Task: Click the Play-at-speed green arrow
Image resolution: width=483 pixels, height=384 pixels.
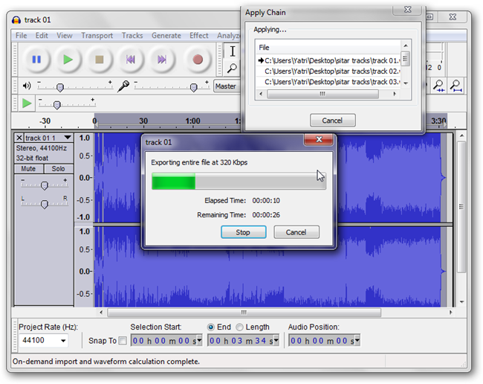Action: point(27,103)
